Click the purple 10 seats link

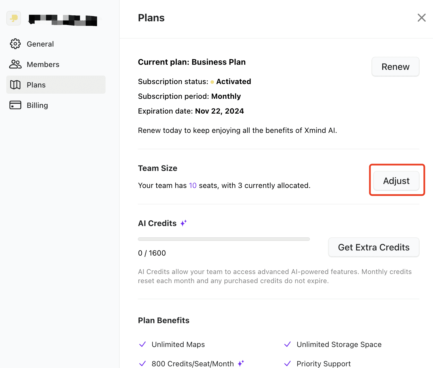click(x=193, y=185)
